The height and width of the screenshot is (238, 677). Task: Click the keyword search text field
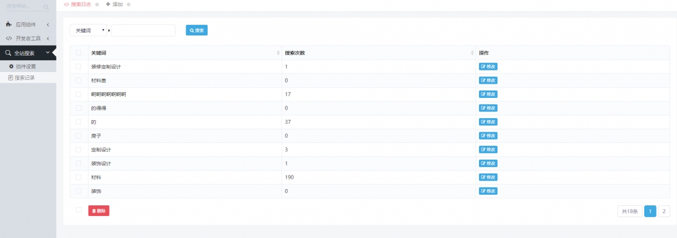[143, 30]
